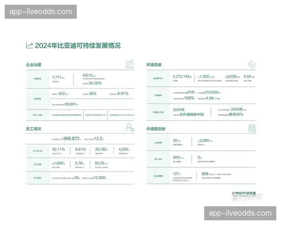Viewport: 281px width, 225px height.
Task: Click the 59,691 patents figure
Action: [71, 104]
